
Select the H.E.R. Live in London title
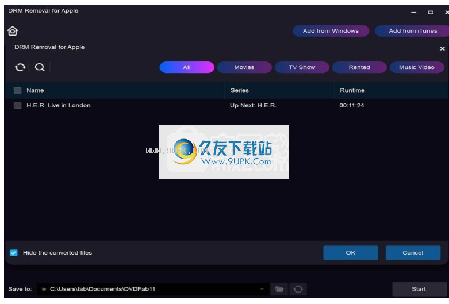tap(59, 105)
